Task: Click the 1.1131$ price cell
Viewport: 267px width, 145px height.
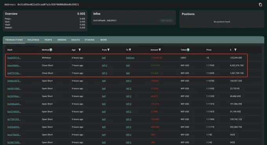Action: (210, 104)
